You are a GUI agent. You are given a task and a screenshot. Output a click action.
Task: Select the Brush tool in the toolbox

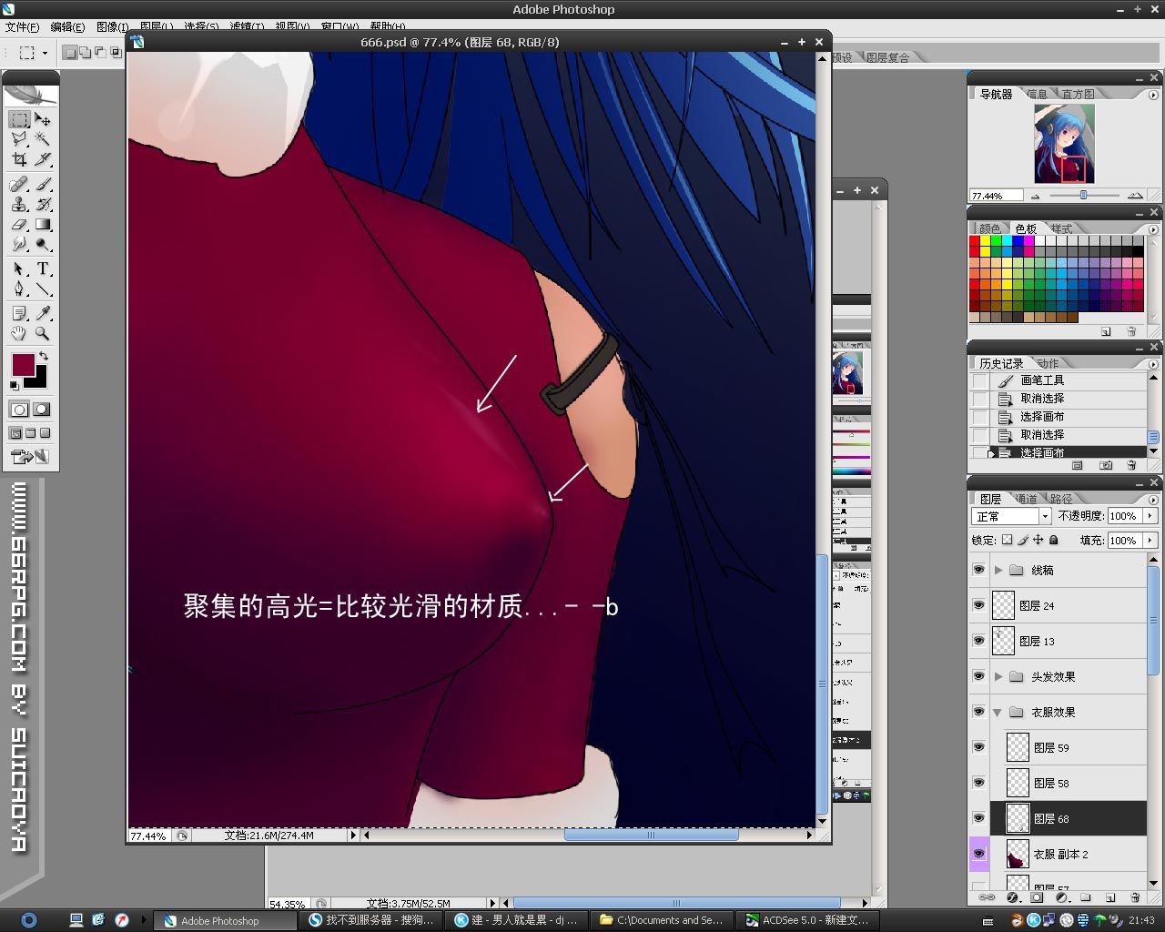click(43, 184)
